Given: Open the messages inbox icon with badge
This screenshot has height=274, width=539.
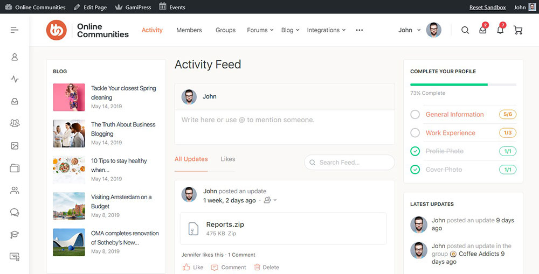Looking at the screenshot, I should (x=482, y=30).
